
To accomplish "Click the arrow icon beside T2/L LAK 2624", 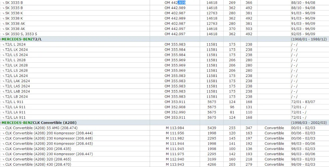I will point(3,81).
